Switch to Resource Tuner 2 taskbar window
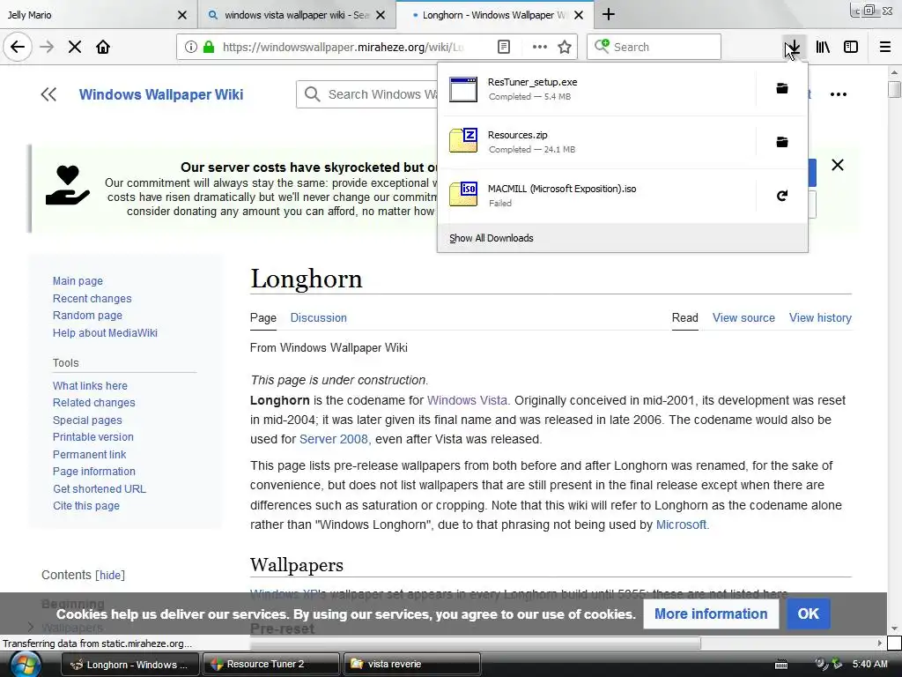The height and width of the screenshot is (677, 902). point(270,664)
